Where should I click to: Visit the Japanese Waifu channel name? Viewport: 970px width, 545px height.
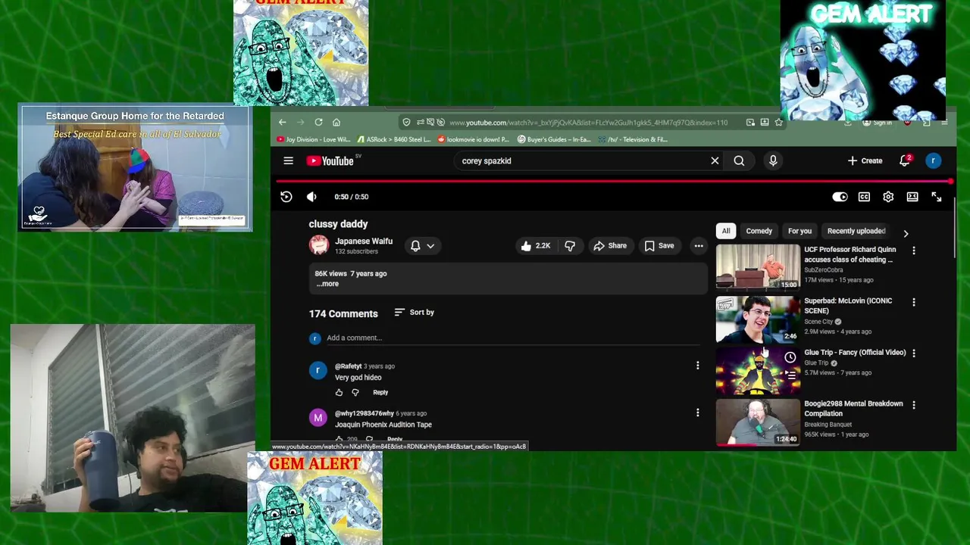click(x=364, y=241)
